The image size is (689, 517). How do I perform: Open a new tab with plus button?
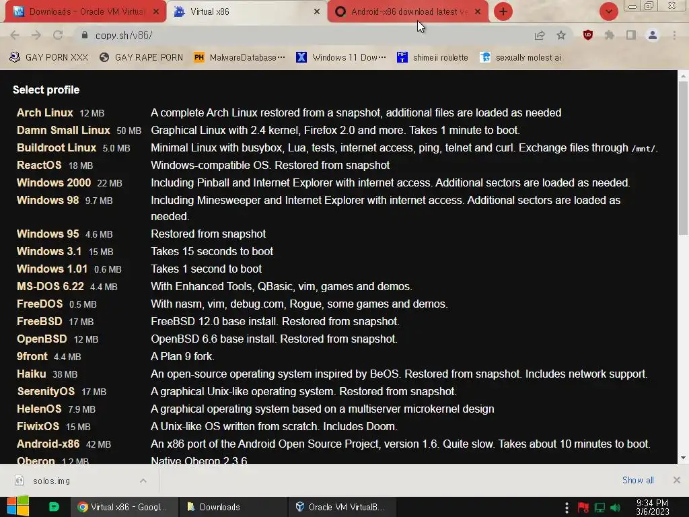point(503,11)
